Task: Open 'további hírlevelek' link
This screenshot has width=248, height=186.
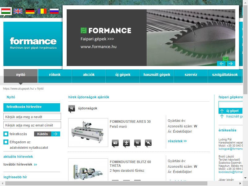Action: tap(20, 165)
